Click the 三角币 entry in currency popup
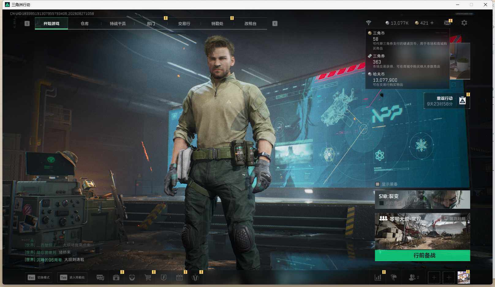 pos(408,40)
